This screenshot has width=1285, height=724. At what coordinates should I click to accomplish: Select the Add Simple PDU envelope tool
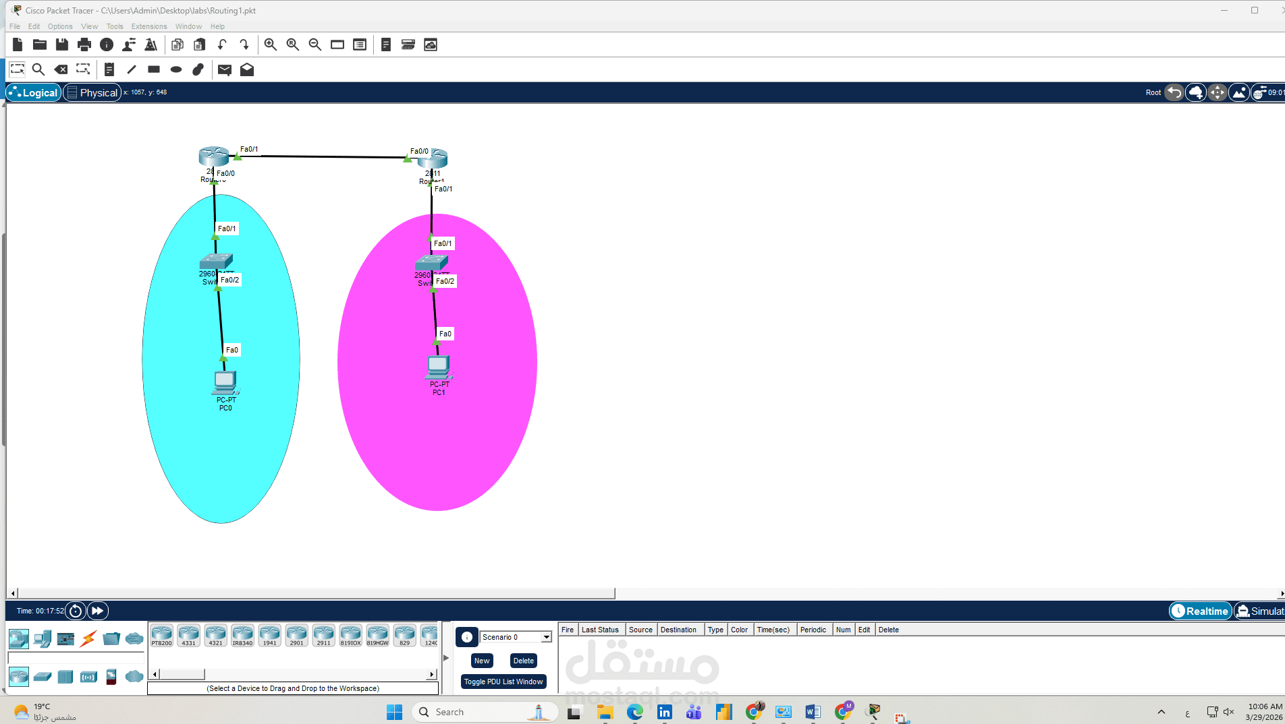point(225,69)
